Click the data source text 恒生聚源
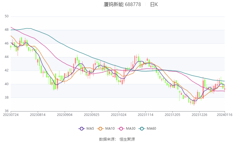234x142 pixels. point(127,139)
